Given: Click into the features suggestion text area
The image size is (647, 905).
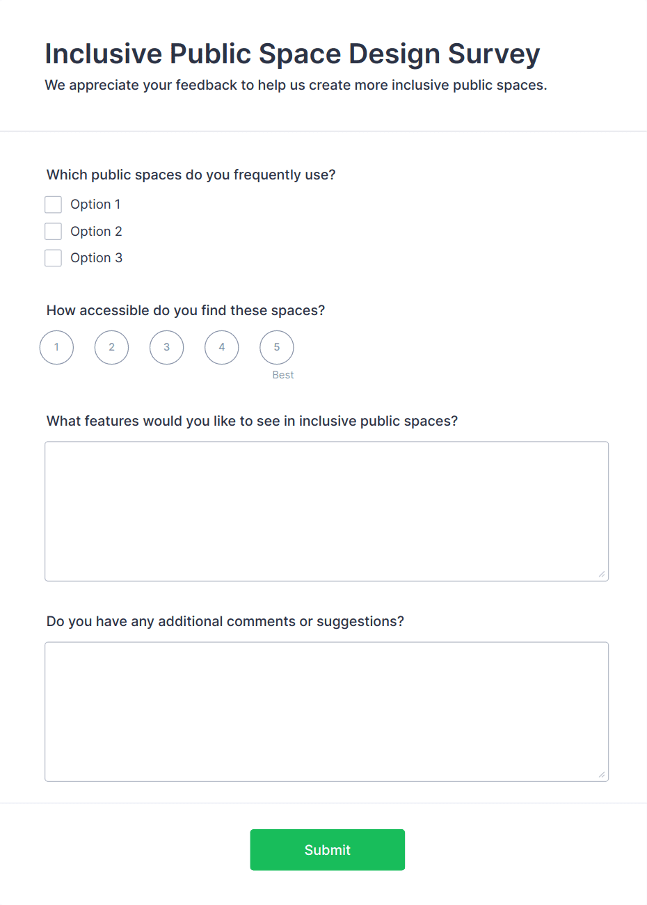Looking at the screenshot, I should pyautogui.click(x=326, y=511).
